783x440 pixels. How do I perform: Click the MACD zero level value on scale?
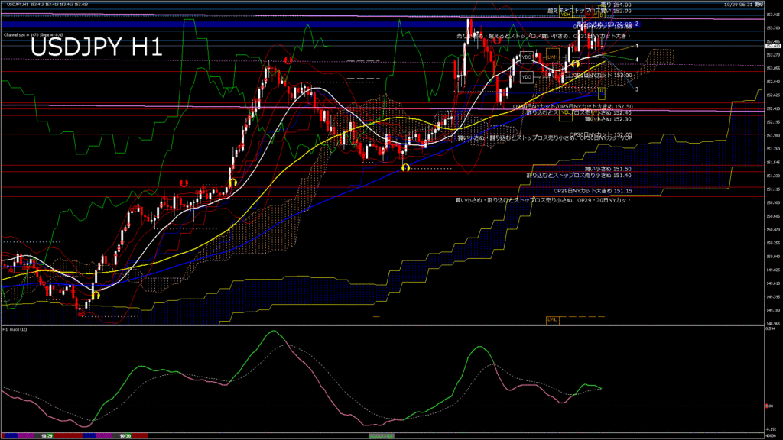click(x=769, y=406)
